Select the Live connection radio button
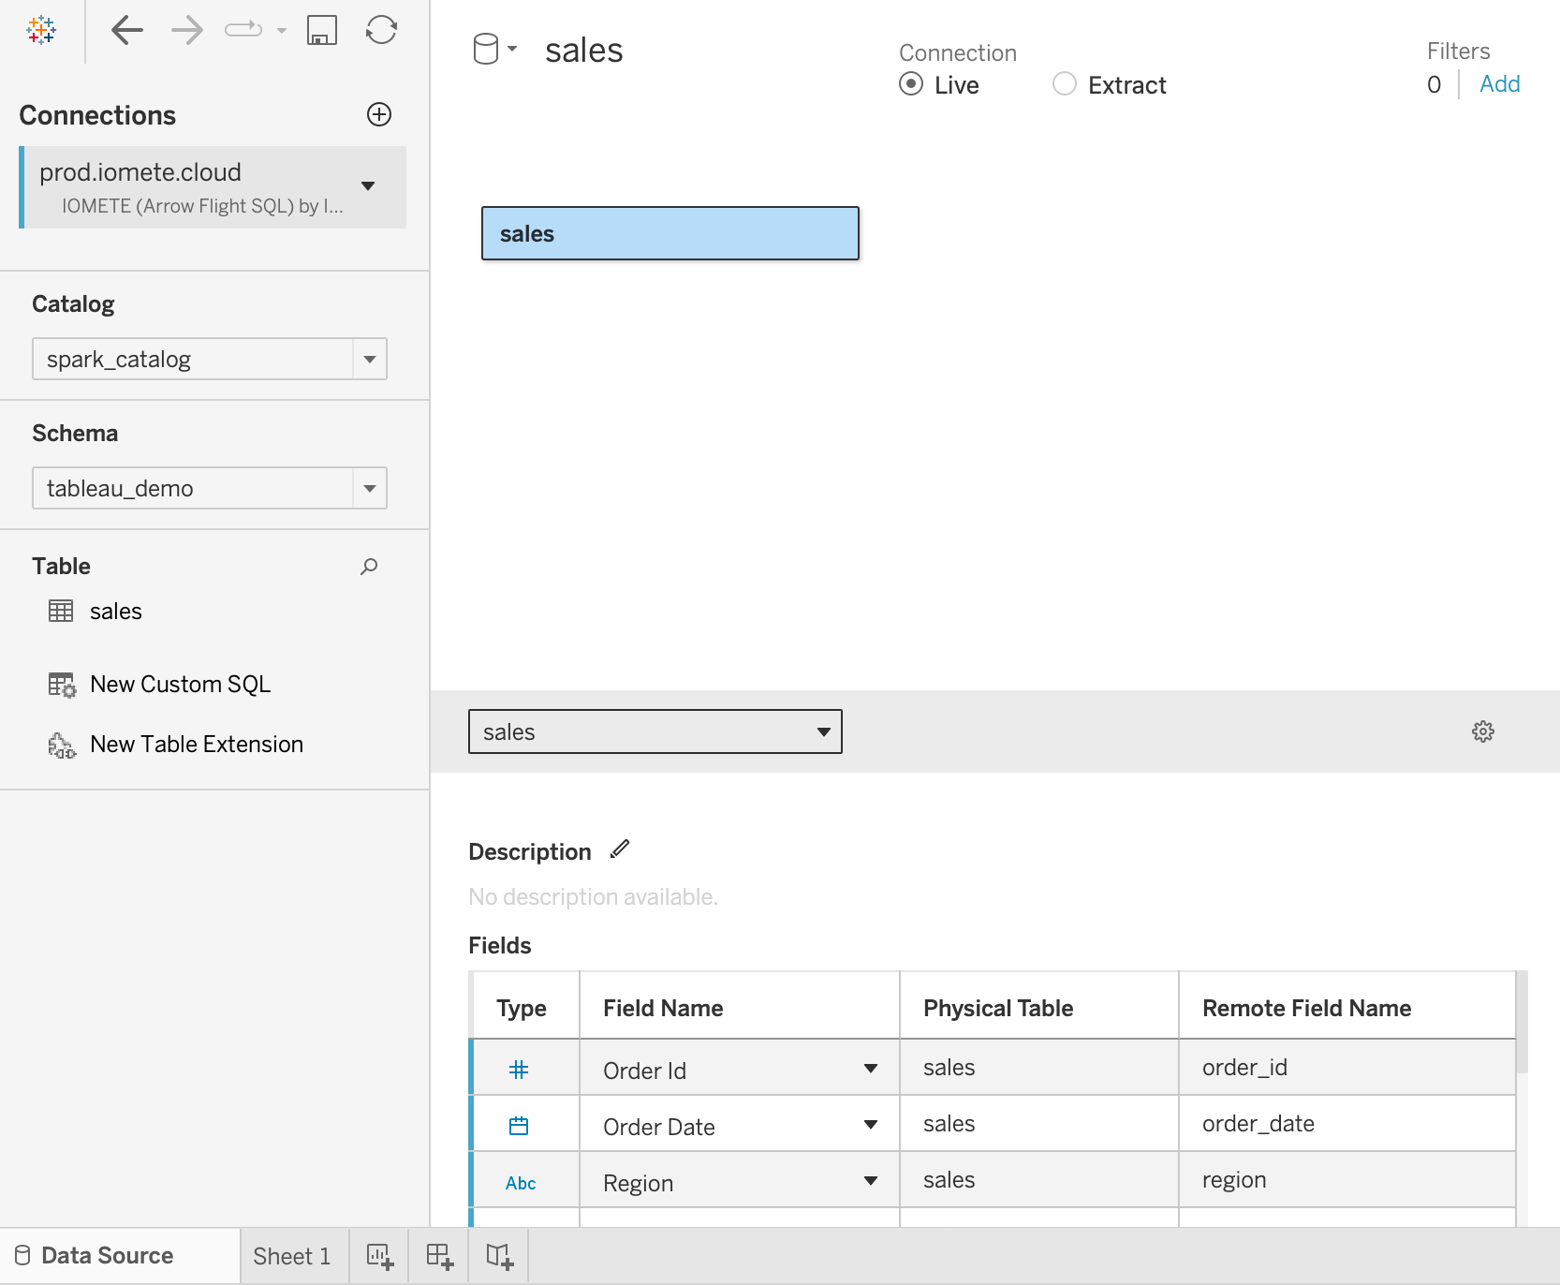The image size is (1560, 1285). coord(911,84)
